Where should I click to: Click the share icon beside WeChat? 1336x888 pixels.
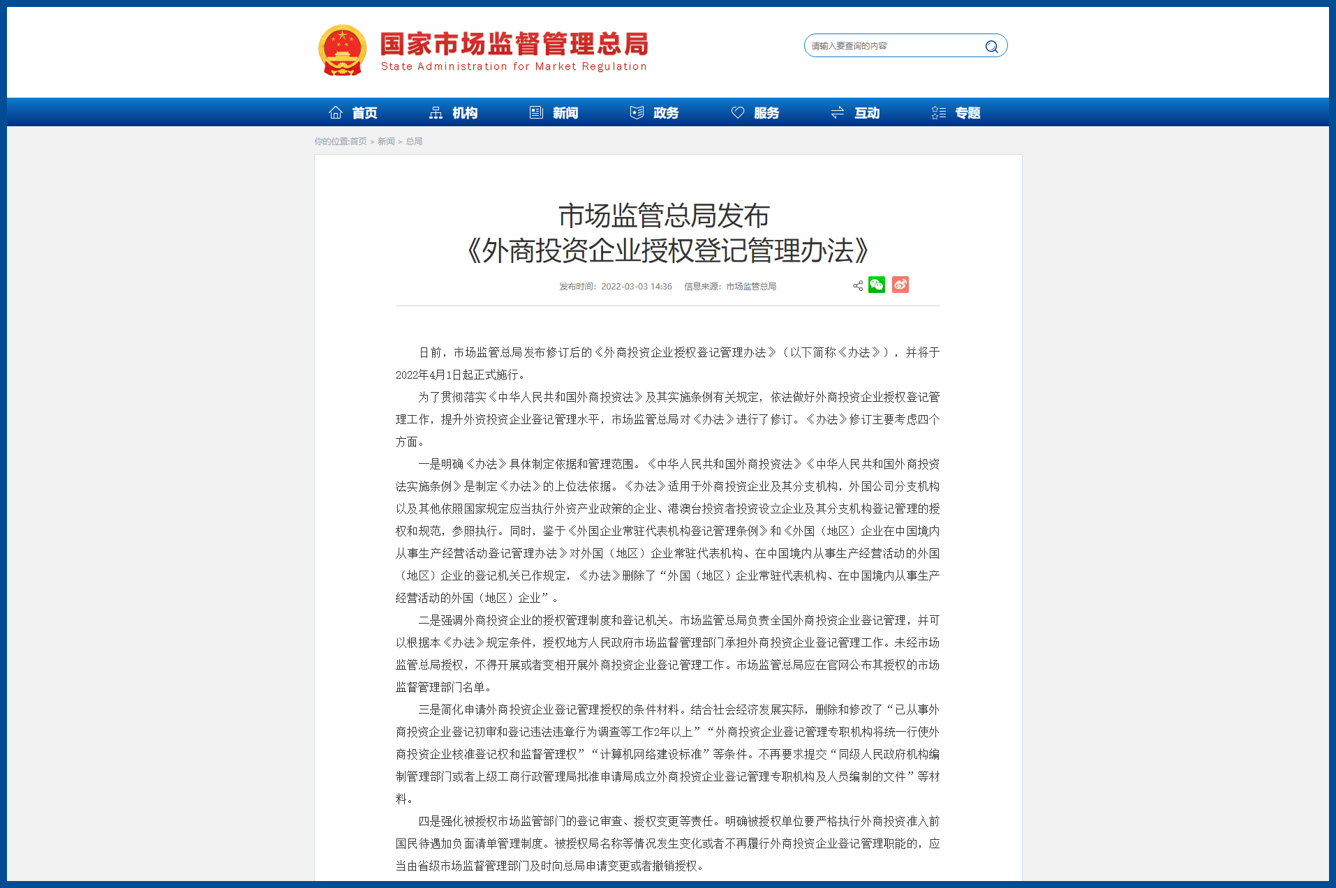pos(858,286)
